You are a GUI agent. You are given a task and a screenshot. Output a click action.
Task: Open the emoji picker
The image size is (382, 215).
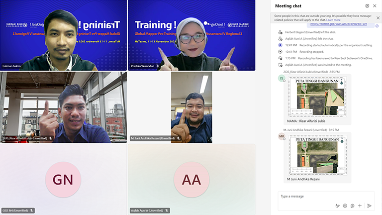pos(345,206)
